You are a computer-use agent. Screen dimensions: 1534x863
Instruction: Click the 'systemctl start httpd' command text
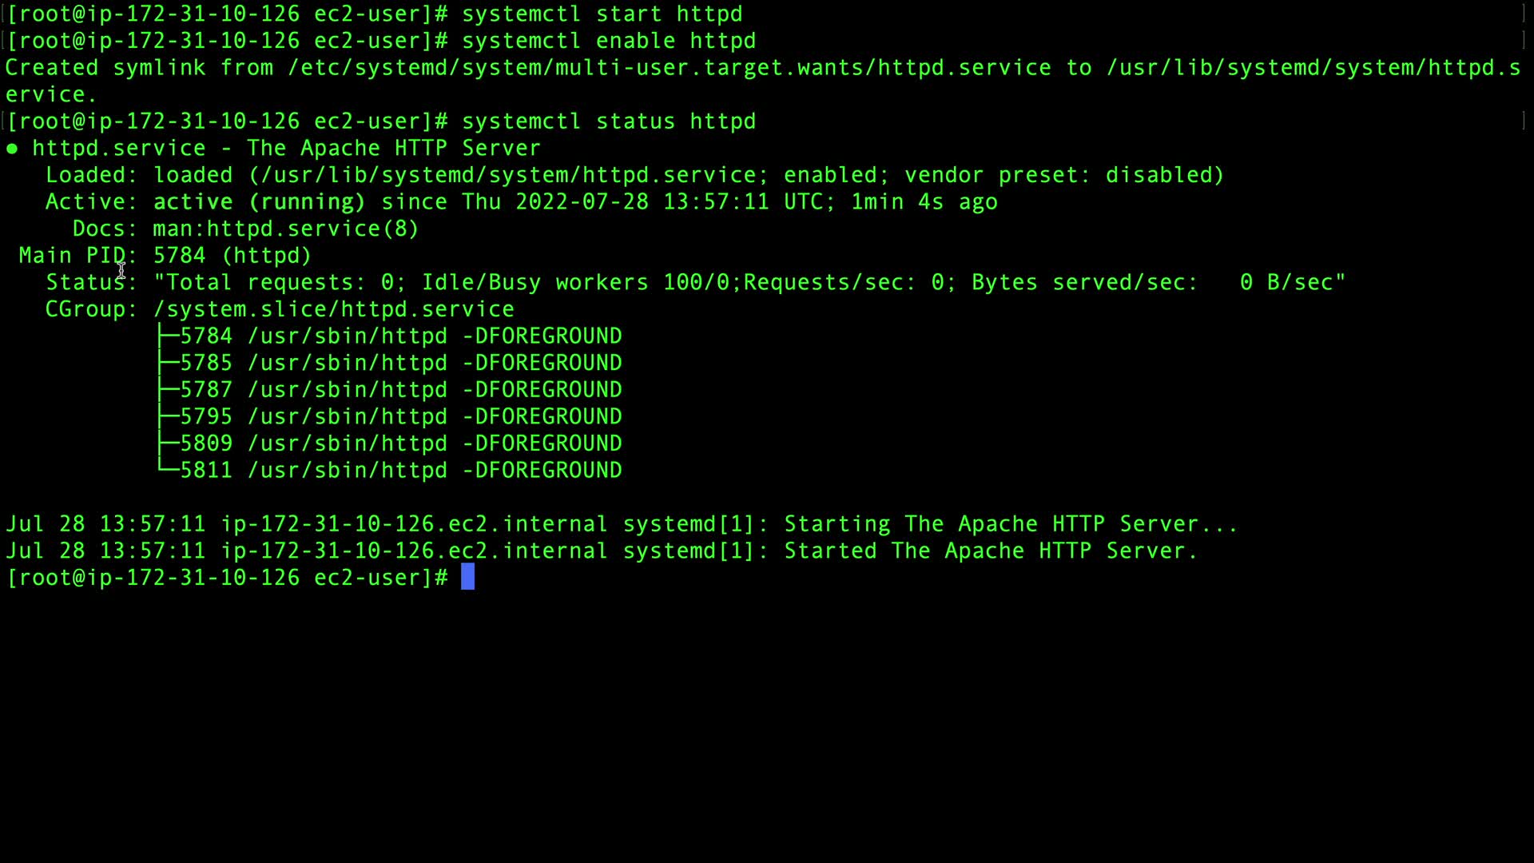pyautogui.click(x=602, y=14)
